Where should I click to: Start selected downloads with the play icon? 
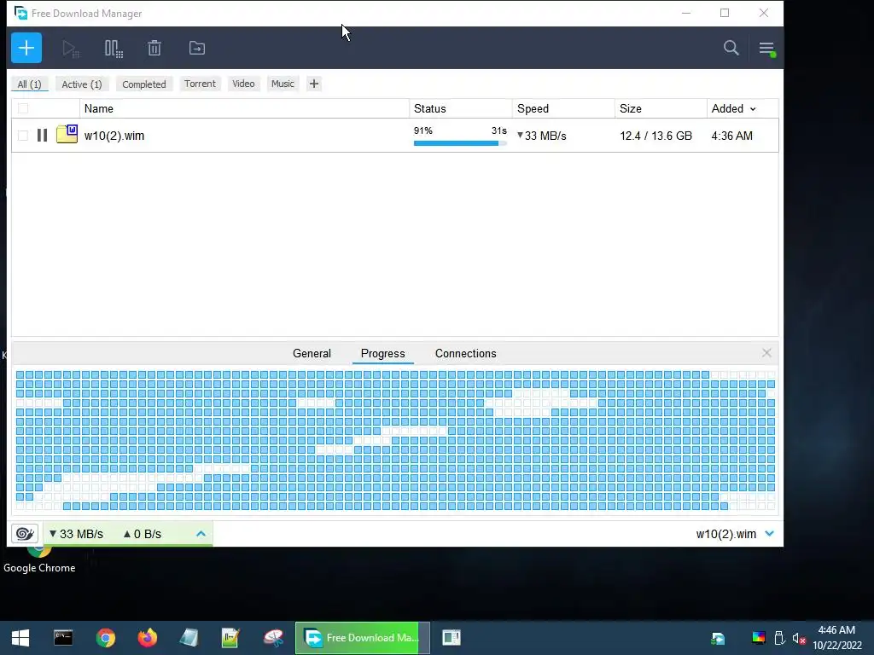[x=71, y=49]
